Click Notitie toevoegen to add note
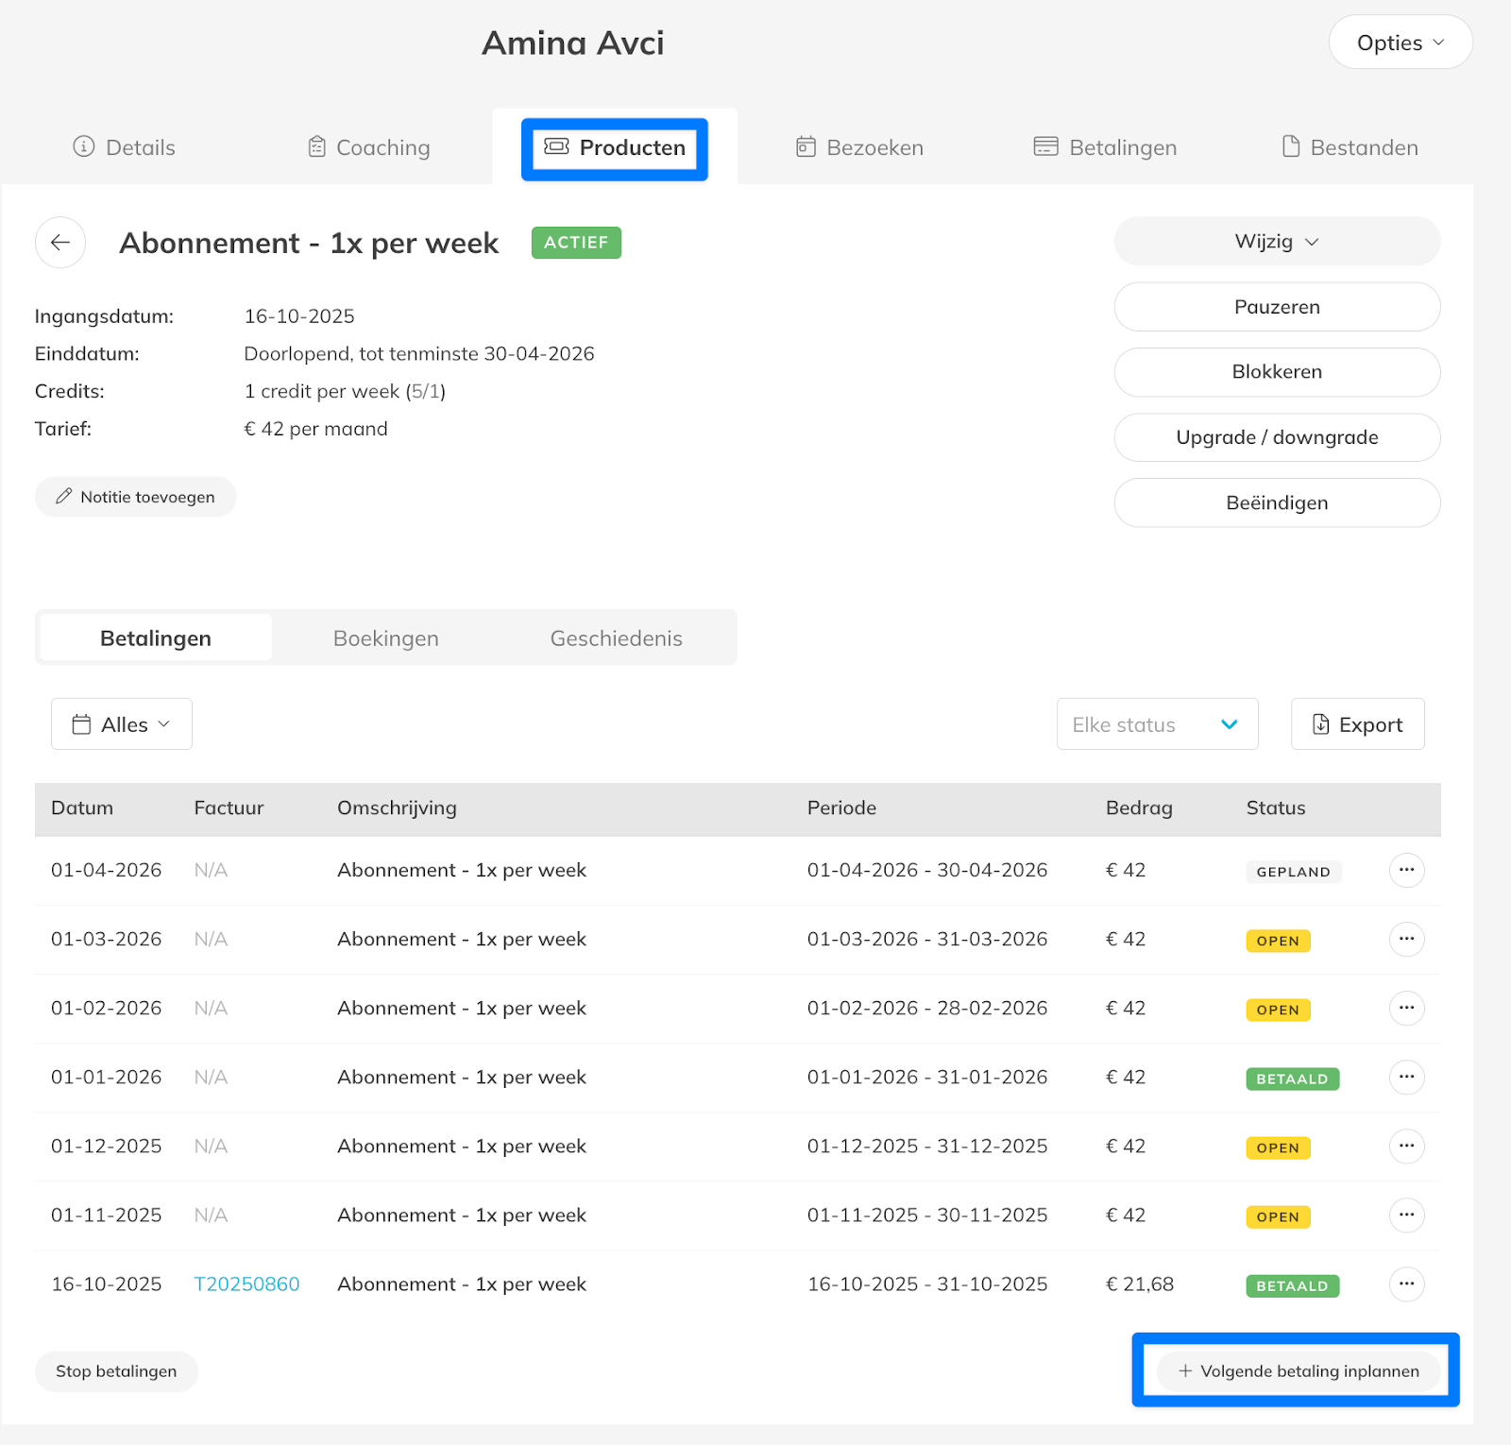The width and height of the screenshot is (1511, 1445). tap(135, 497)
